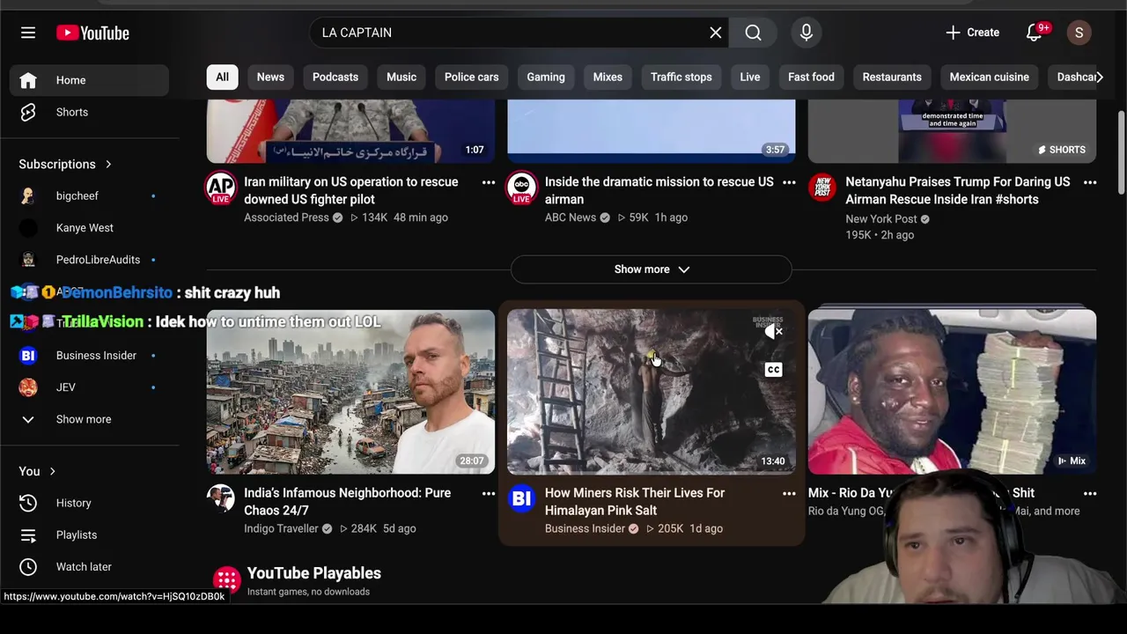The image size is (1127, 634).
Task: Clear the search box text
Action: point(716,33)
